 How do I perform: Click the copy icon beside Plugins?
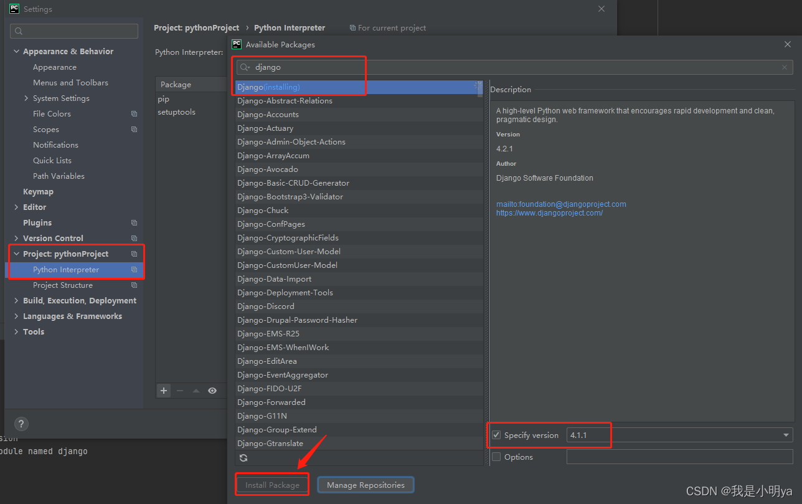[134, 223]
